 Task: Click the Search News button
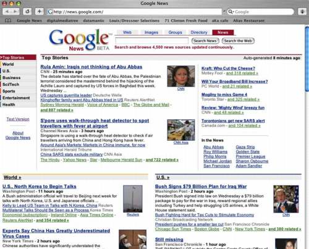tap(205, 41)
